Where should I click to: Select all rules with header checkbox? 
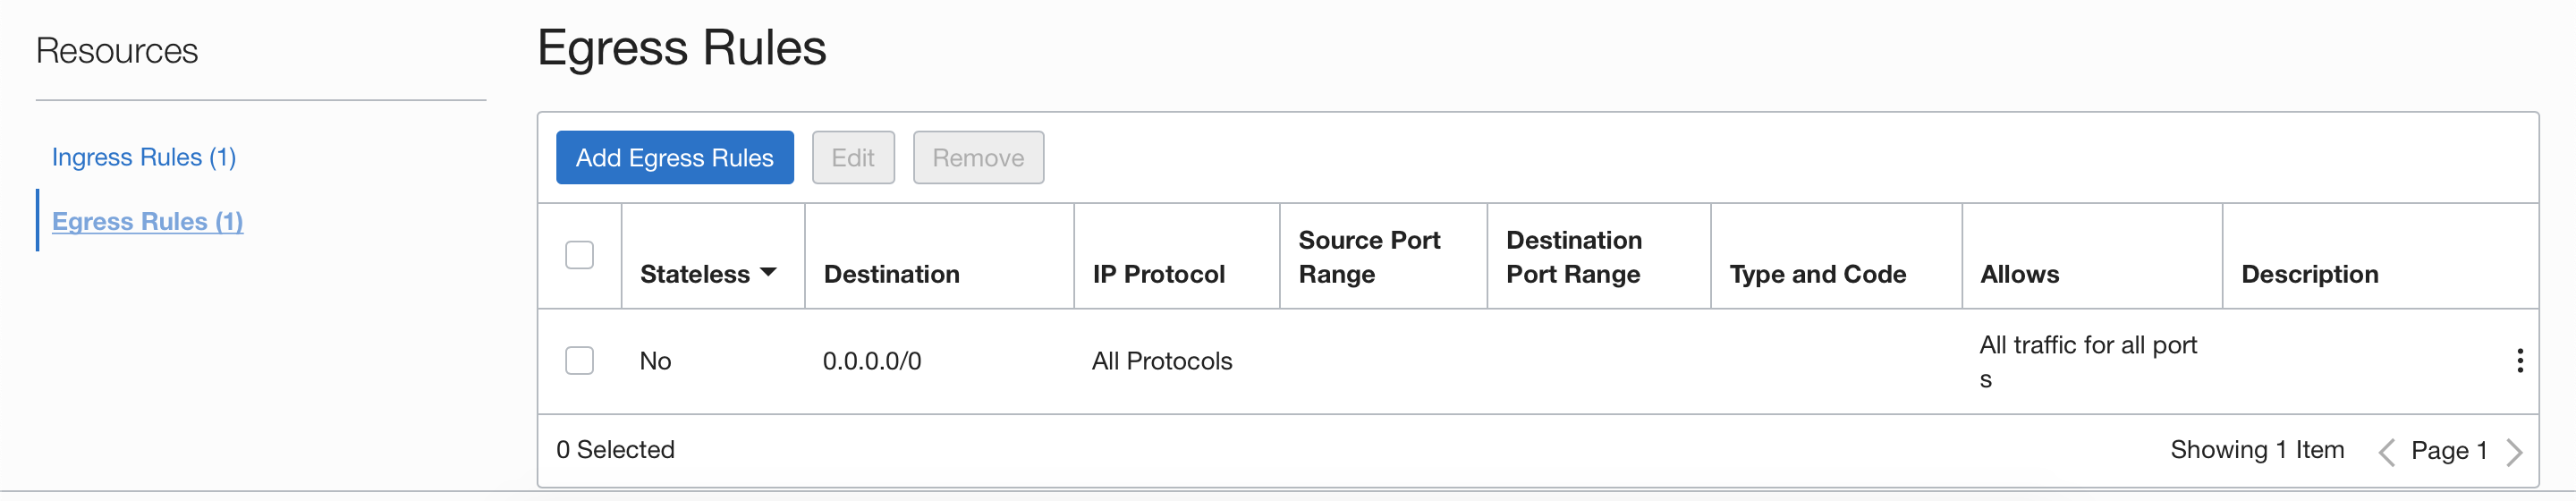pos(579,255)
